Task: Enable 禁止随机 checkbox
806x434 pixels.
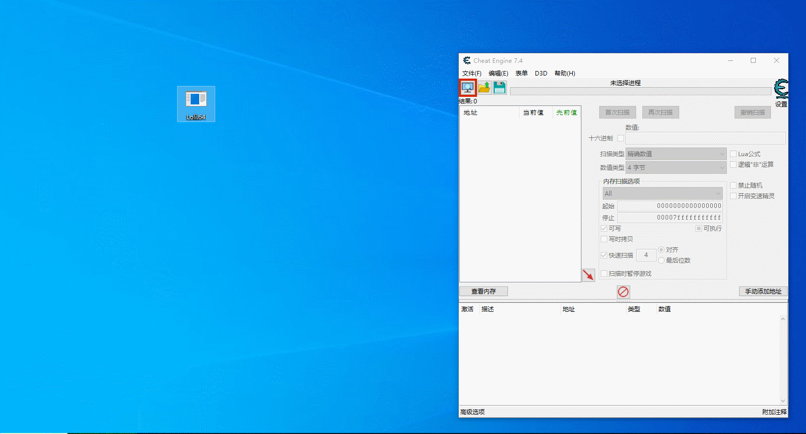Action: click(x=733, y=186)
